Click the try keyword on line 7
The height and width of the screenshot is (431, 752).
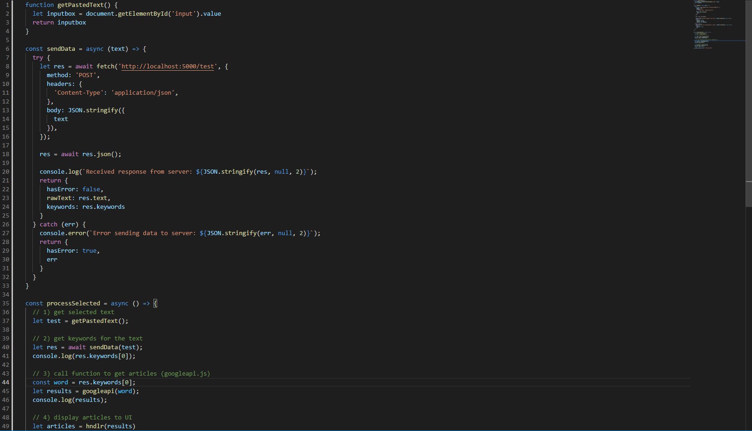click(38, 58)
